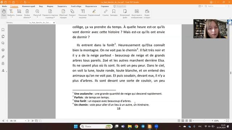Open the Security lock side panel
This screenshot has width=232, height=130.
[3, 64]
